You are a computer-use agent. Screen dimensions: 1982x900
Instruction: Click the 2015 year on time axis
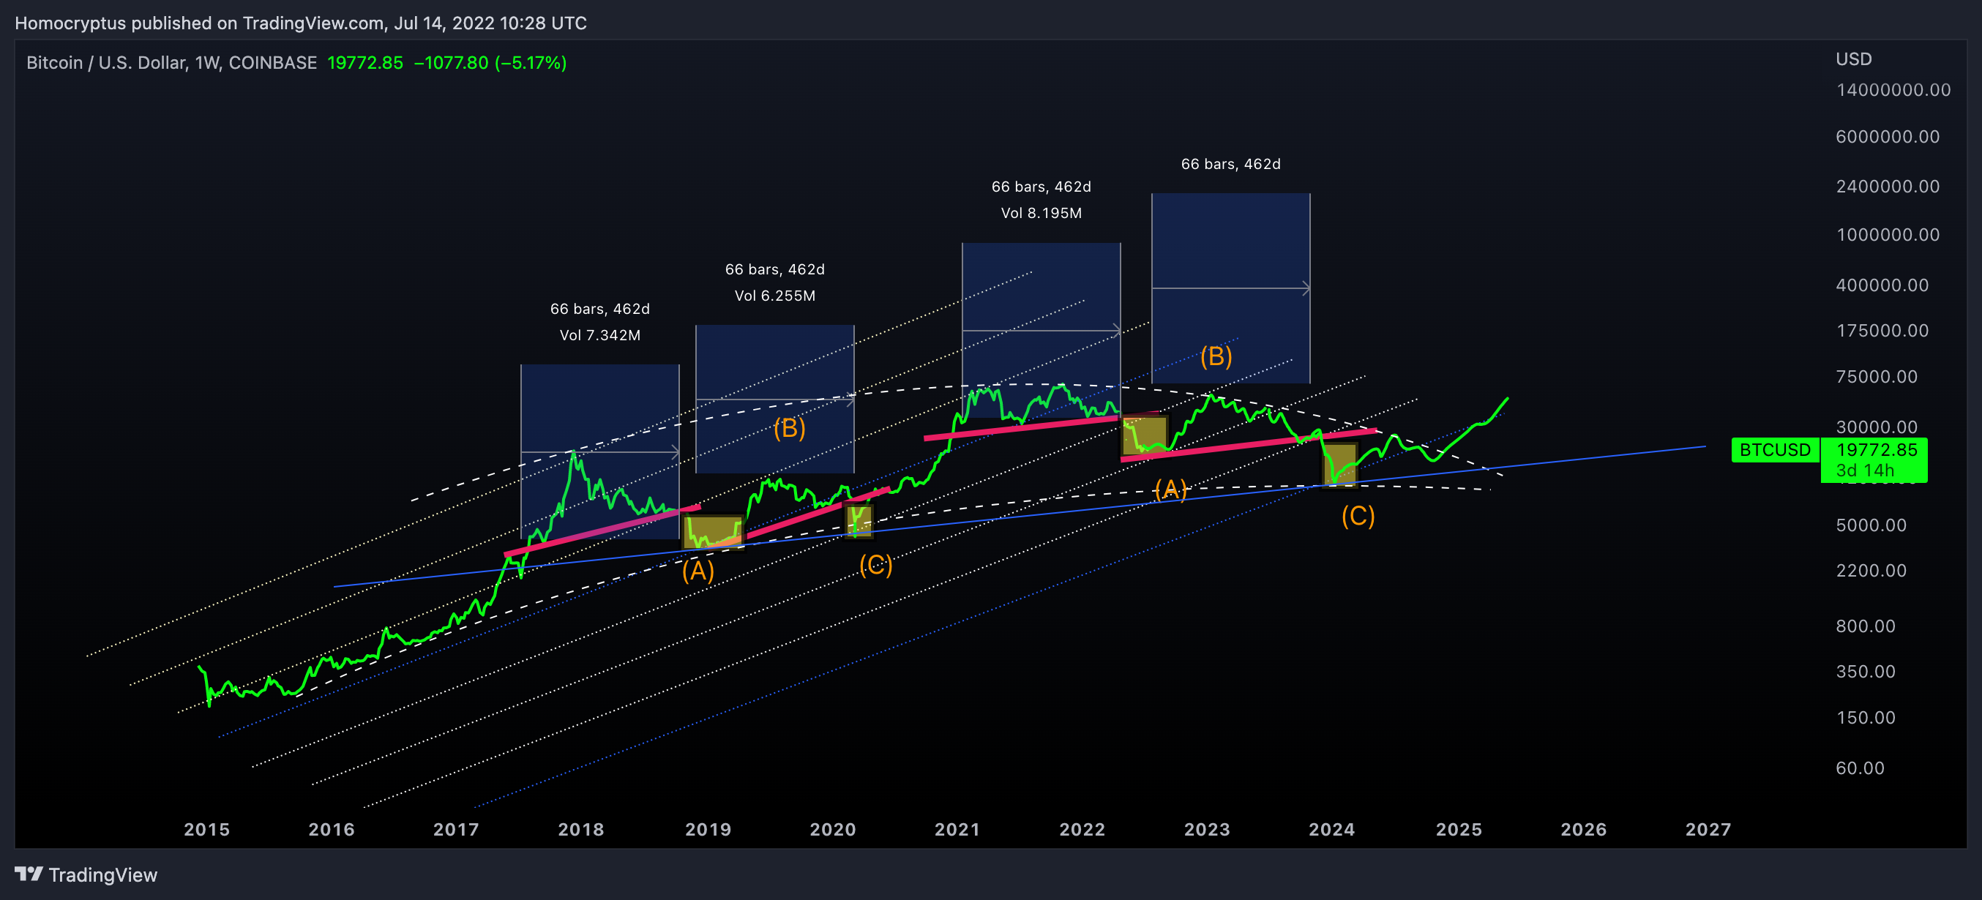(207, 829)
